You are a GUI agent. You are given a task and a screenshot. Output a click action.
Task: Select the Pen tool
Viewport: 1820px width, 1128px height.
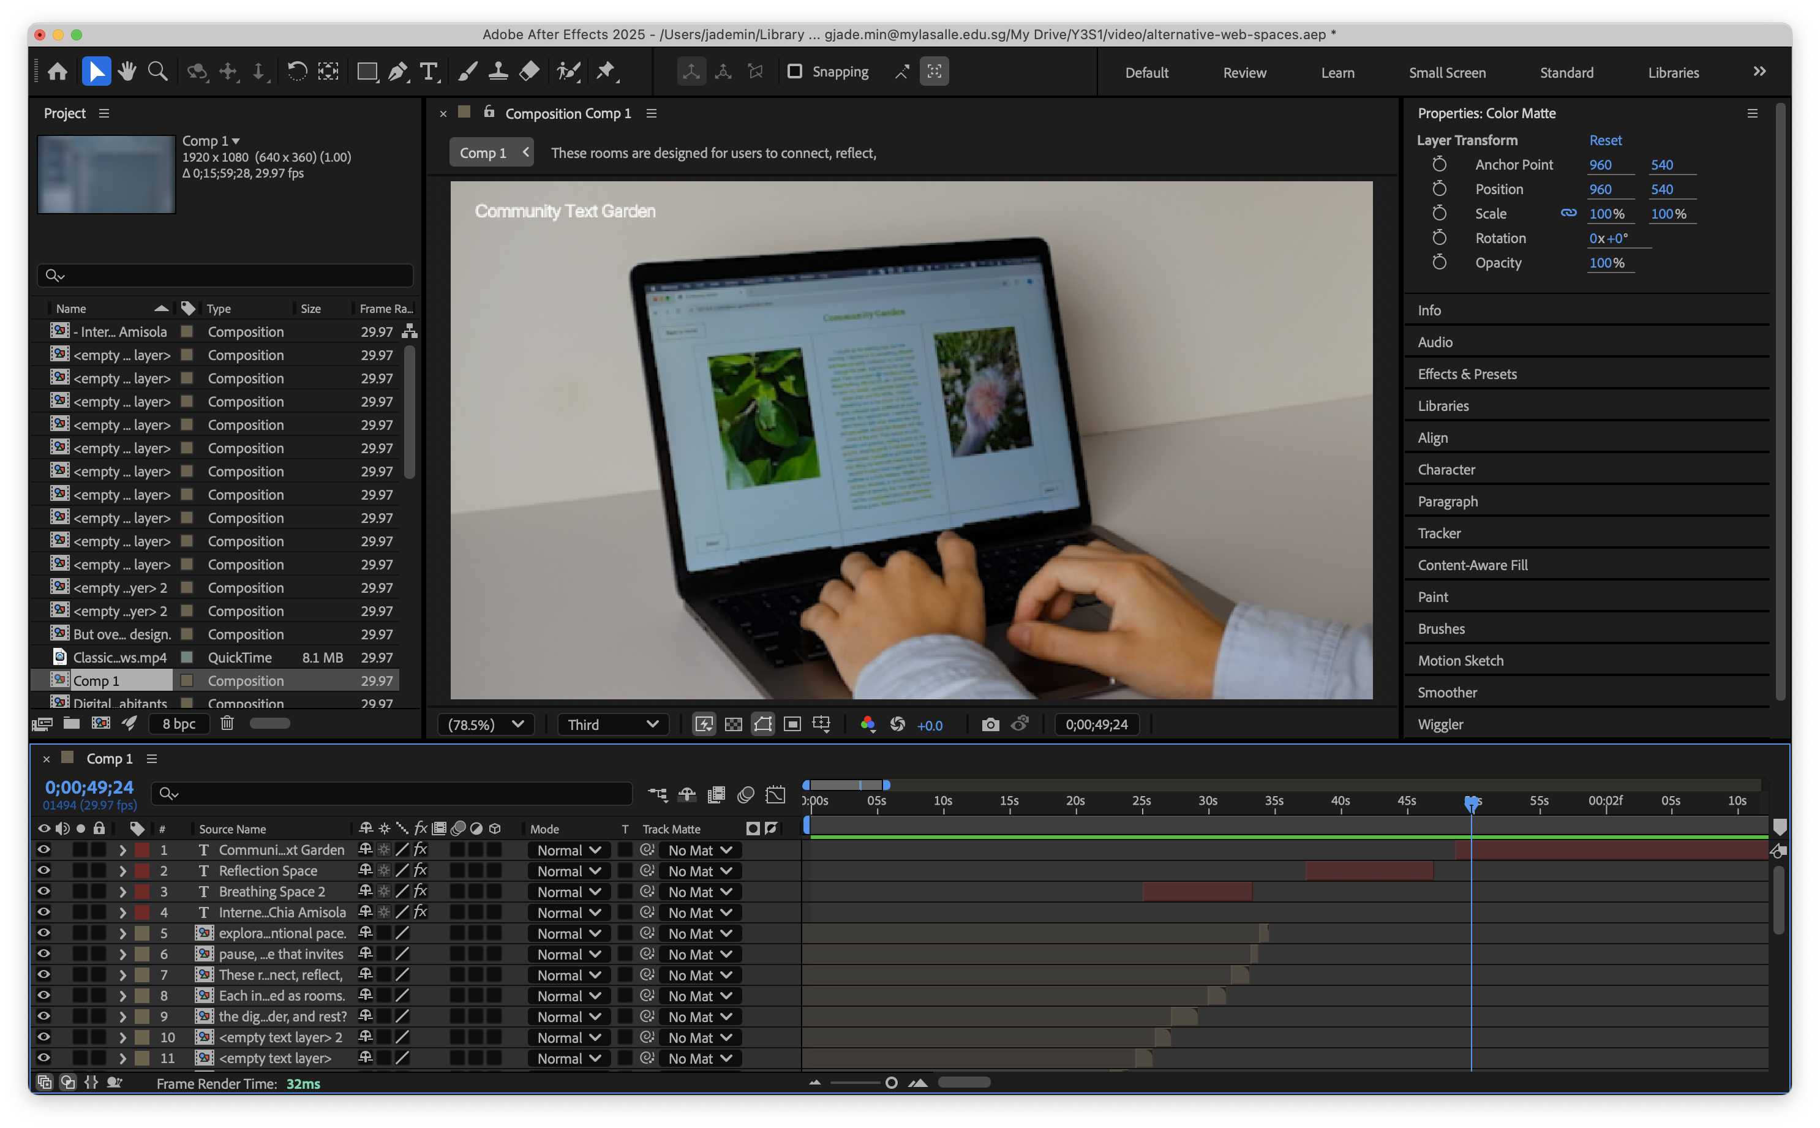[397, 72]
